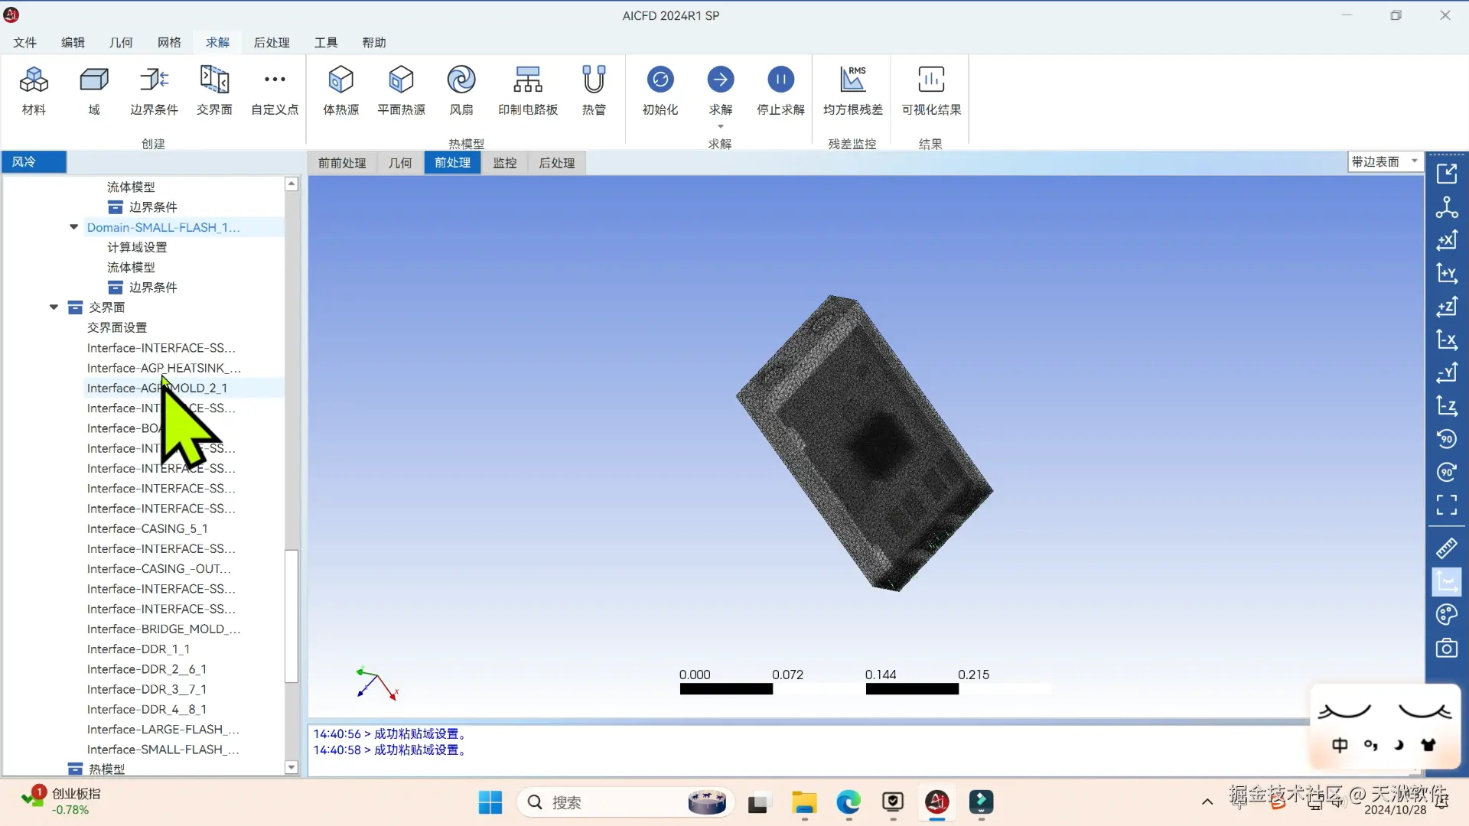Screen dimensions: 1469x826
Task: Collapse the 交界面 tree node
Action: [54, 307]
